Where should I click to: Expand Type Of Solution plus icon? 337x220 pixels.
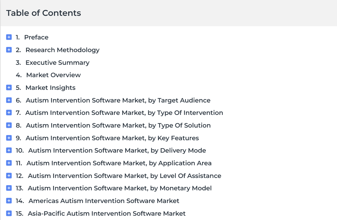9,125
